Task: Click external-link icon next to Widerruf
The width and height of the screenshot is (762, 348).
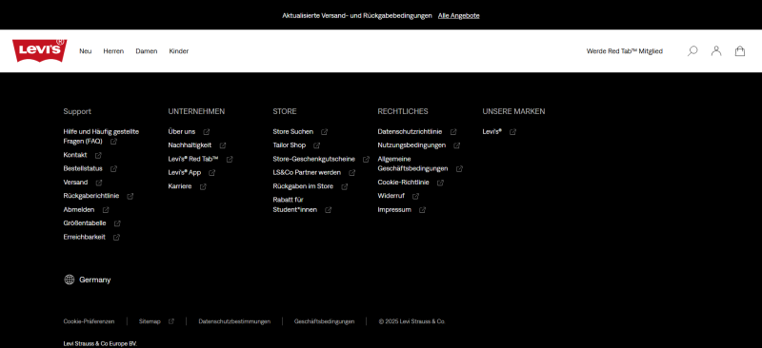Action: tap(415, 196)
